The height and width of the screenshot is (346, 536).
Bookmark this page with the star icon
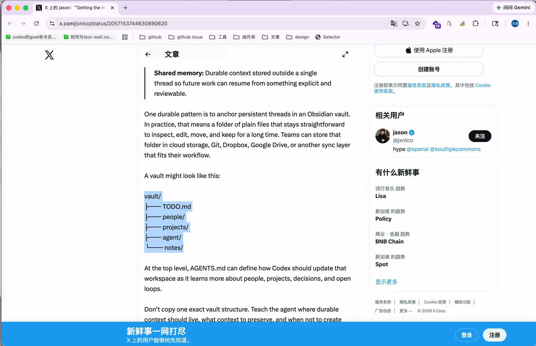click(417, 23)
